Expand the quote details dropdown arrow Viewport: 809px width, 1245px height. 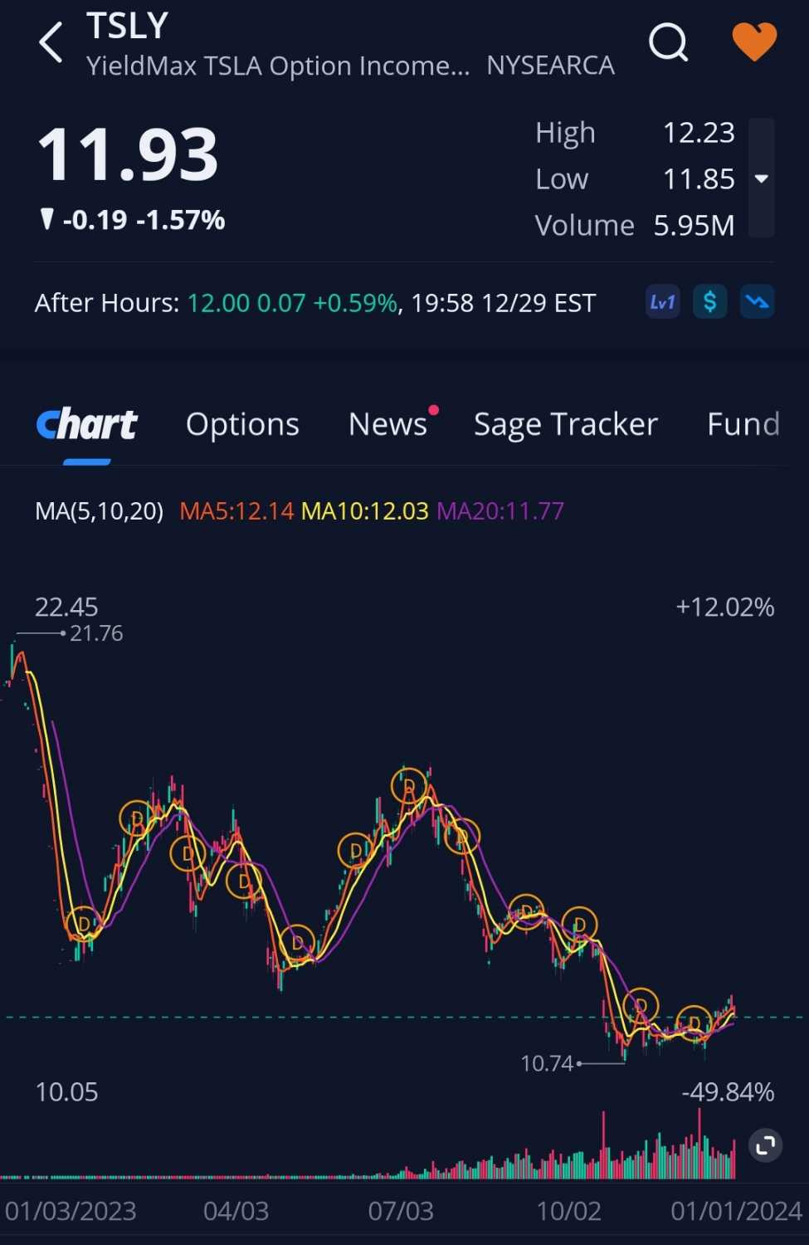(761, 178)
